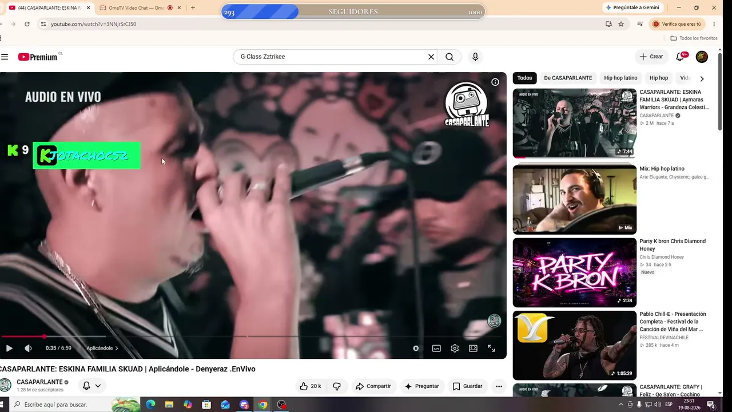Expand the notification bell dropdown for channel

coord(91,386)
